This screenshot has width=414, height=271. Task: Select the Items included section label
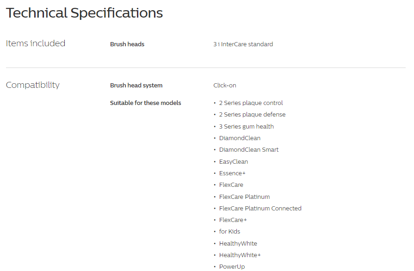tap(36, 43)
